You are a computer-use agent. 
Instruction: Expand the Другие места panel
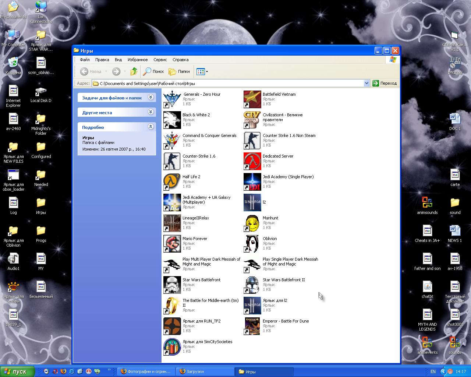150,112
